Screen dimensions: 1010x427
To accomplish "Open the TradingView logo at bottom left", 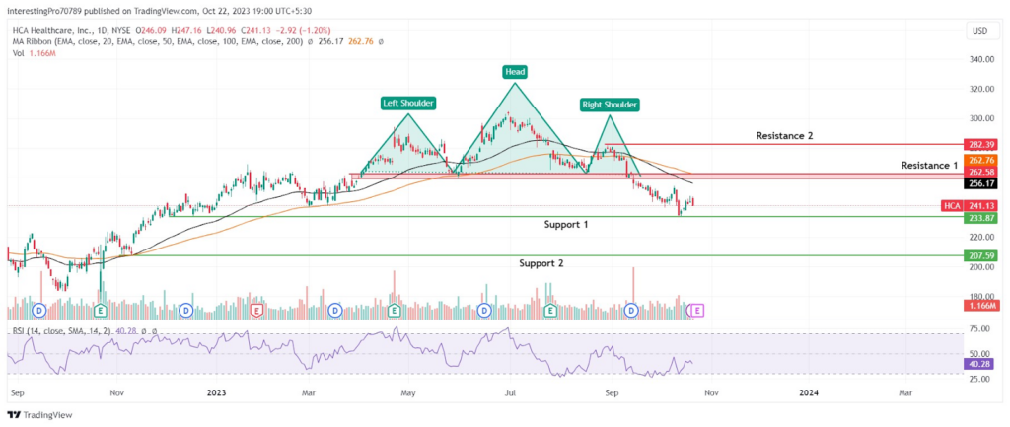I will pyautogui.click(x=39, y=415).
